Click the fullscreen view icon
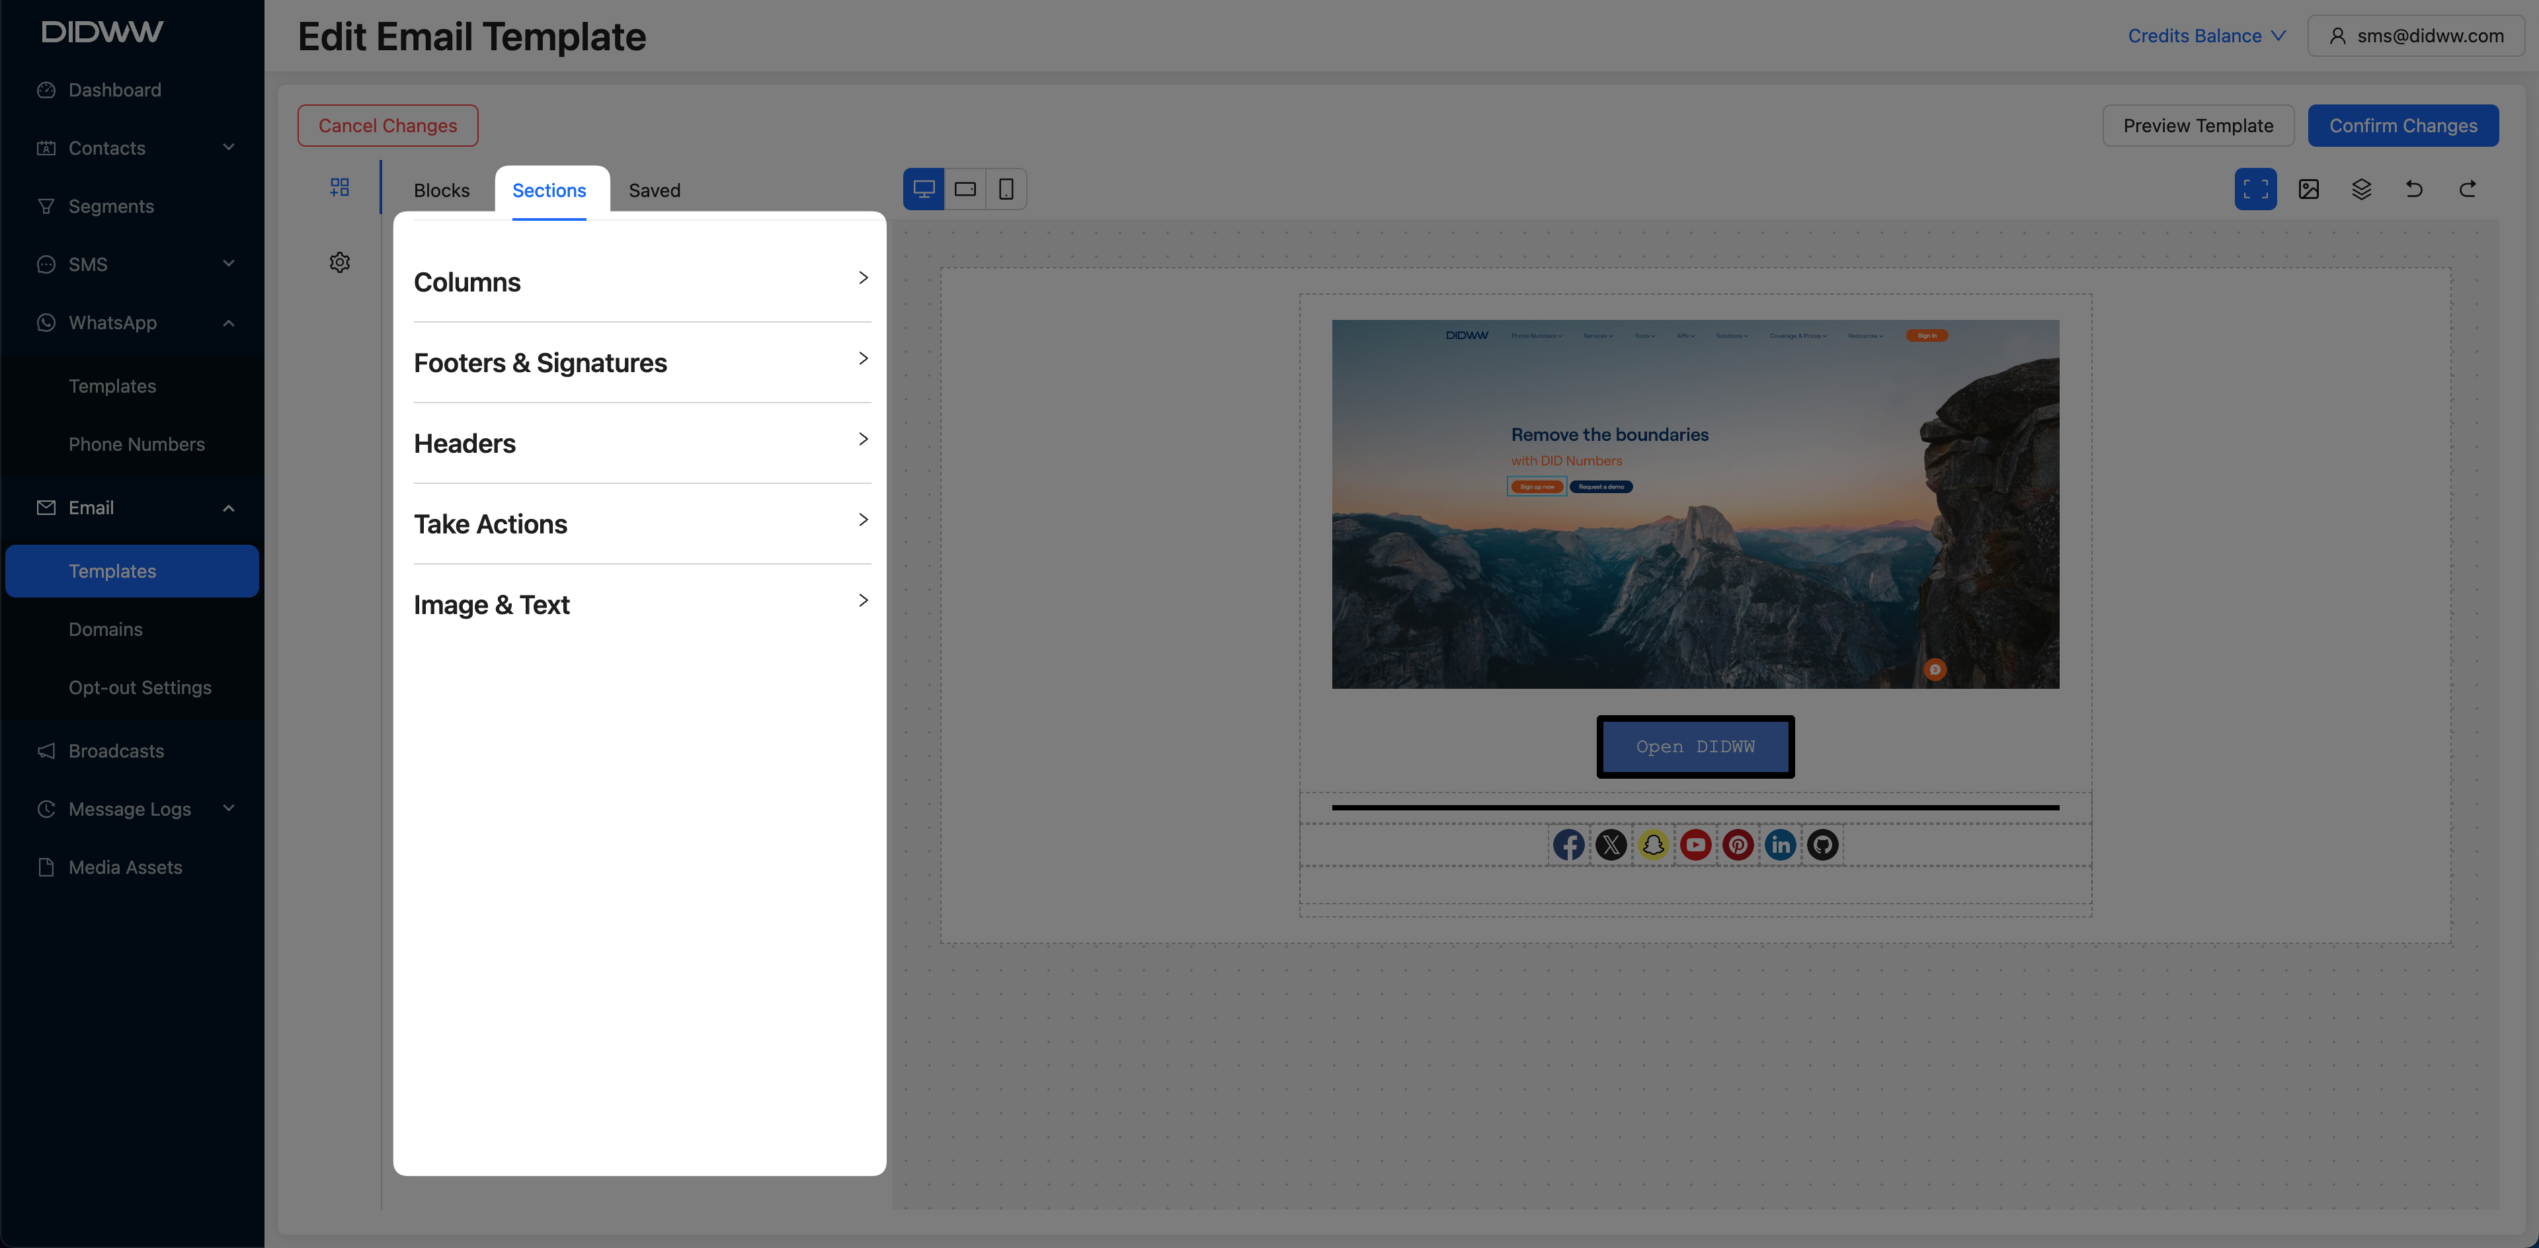 point(2255,189)
